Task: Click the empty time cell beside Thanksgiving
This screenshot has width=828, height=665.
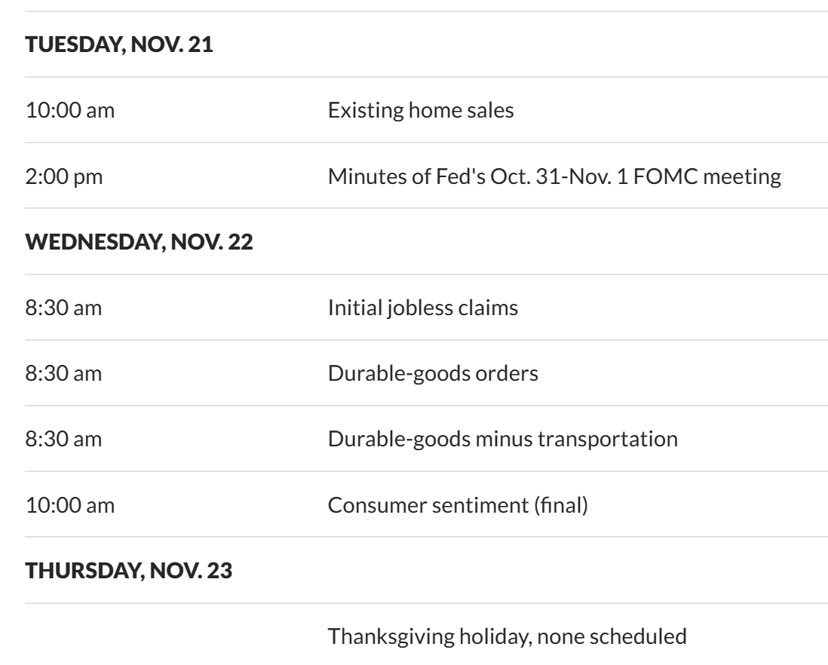Action: click(151, 636)
